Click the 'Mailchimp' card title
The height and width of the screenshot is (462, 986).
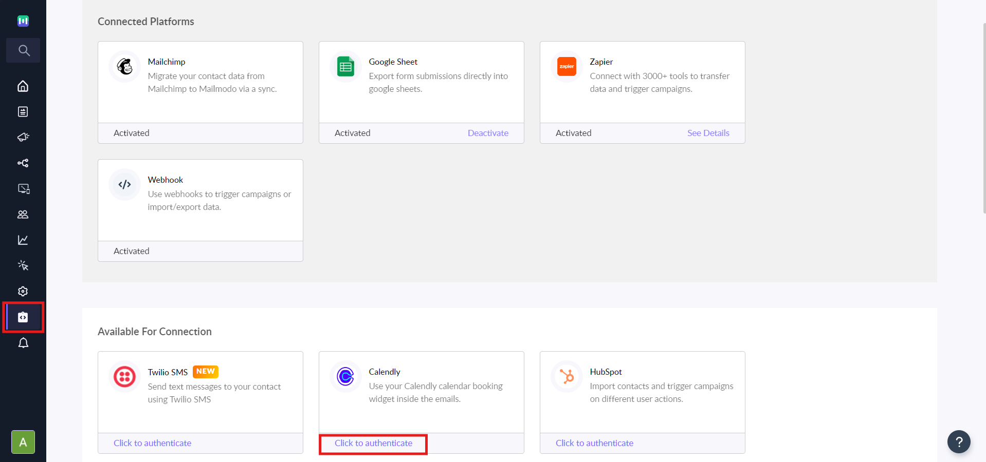pyautogui.click(x=167, y=62)
